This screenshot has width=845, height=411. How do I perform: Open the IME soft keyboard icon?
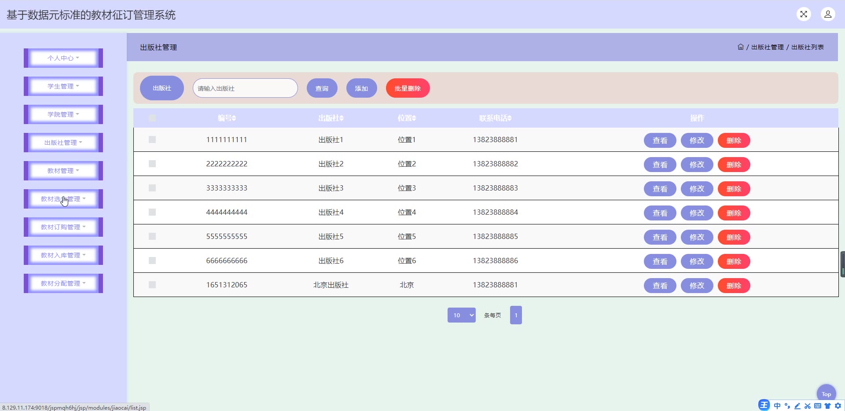pos(817,406)
